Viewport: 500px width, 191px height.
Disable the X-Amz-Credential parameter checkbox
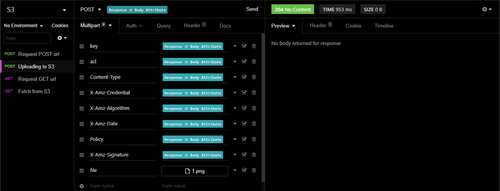coord(244,92)
